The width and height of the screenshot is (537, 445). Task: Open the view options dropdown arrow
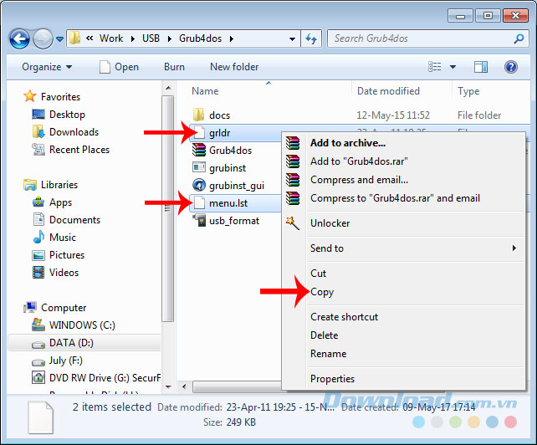(453, 67)
